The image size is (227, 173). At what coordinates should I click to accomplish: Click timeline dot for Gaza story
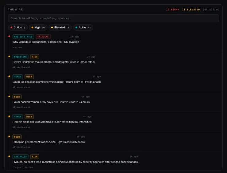click(x=9, y=56)
